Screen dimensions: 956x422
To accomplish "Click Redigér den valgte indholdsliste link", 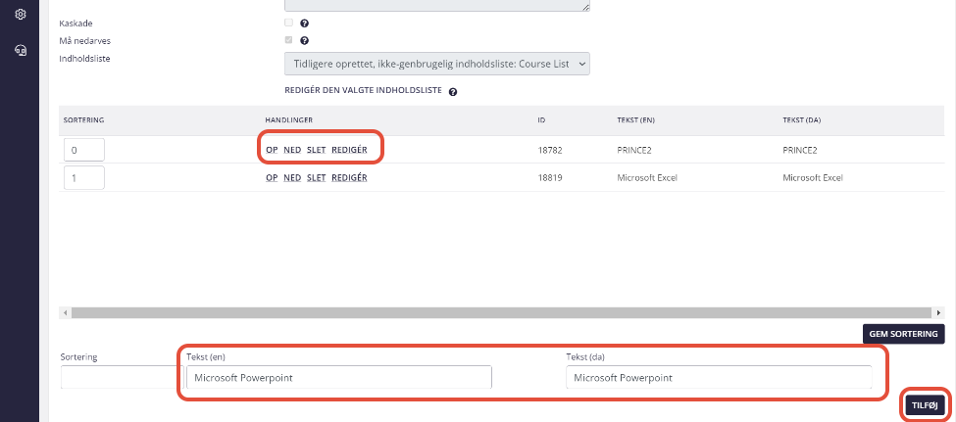I will click(x=363, y=90).
